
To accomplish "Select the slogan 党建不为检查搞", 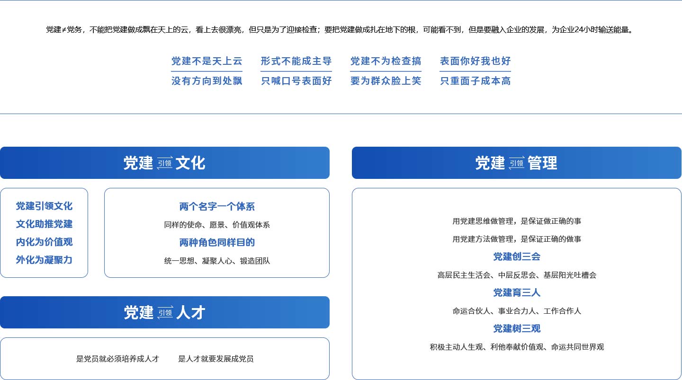I will pyautogui.click(x=386, y=61).
